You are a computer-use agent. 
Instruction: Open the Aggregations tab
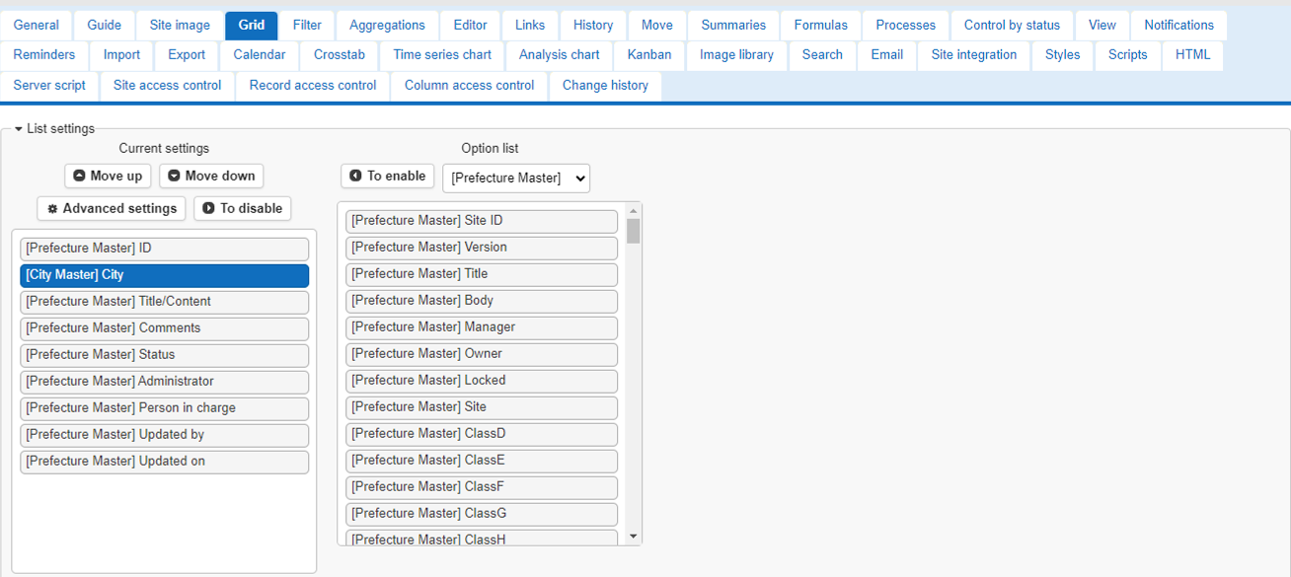click(x=387, y=25)
